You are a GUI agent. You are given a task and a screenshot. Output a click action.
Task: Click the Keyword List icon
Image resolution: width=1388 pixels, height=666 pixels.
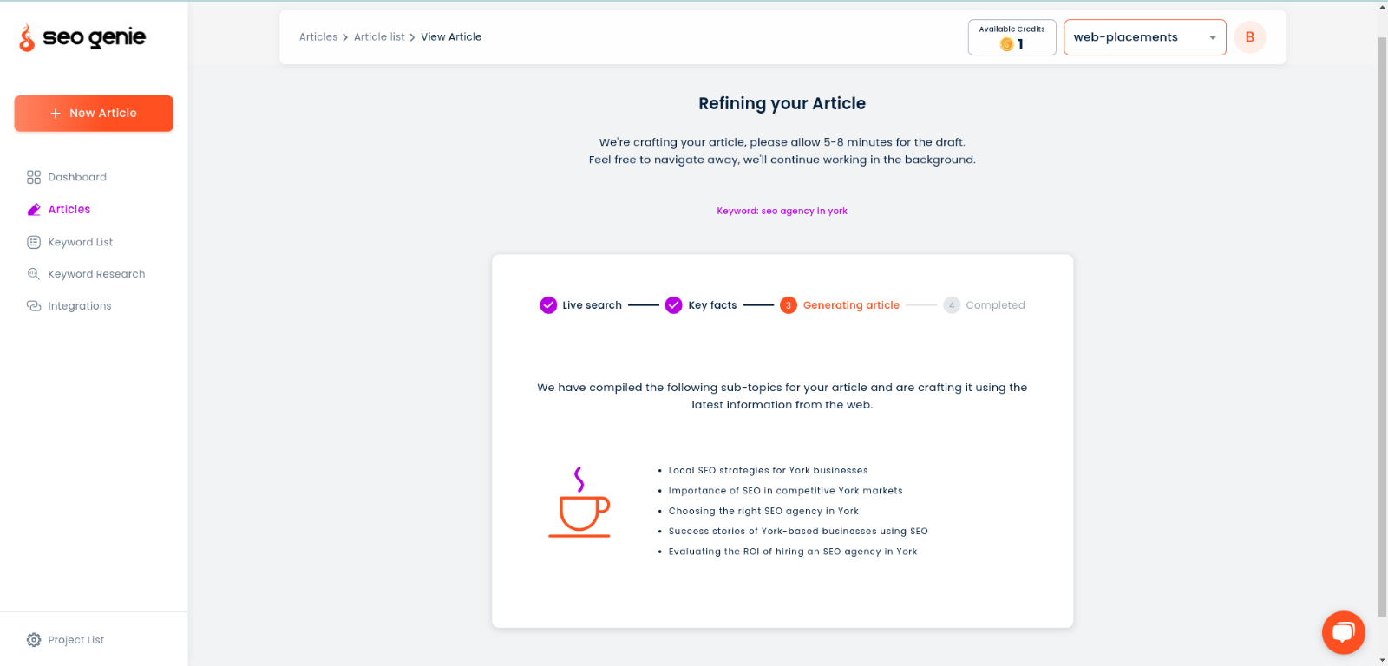[34, 242]
